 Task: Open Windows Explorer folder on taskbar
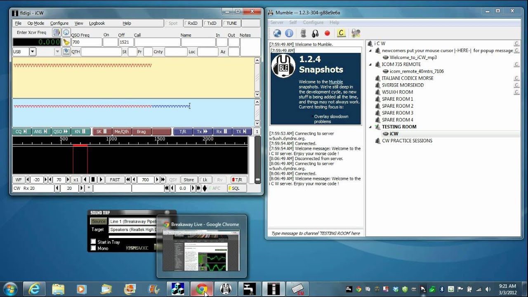click(58, 289)
